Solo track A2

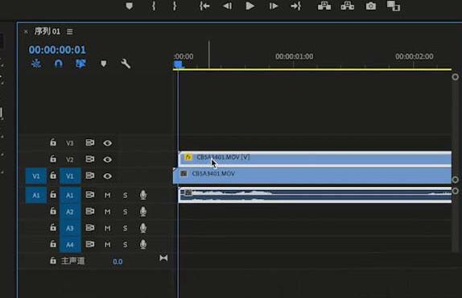pos(126,212)
